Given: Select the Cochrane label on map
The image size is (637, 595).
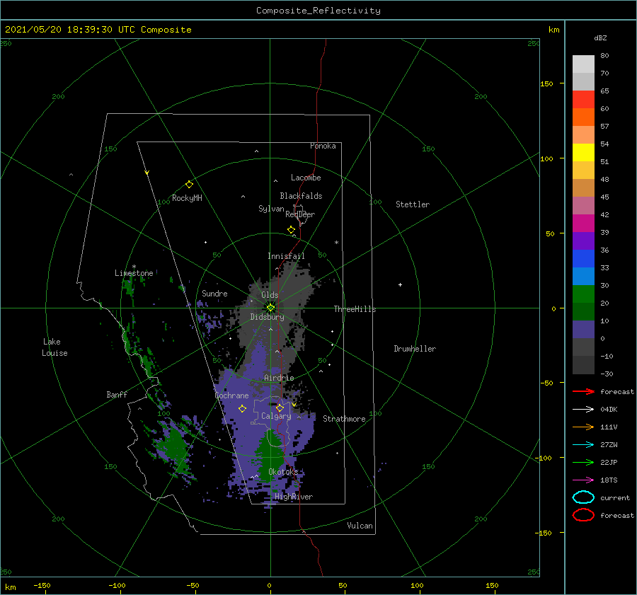Looking at the screenshot, I should (x=231, y=395).
